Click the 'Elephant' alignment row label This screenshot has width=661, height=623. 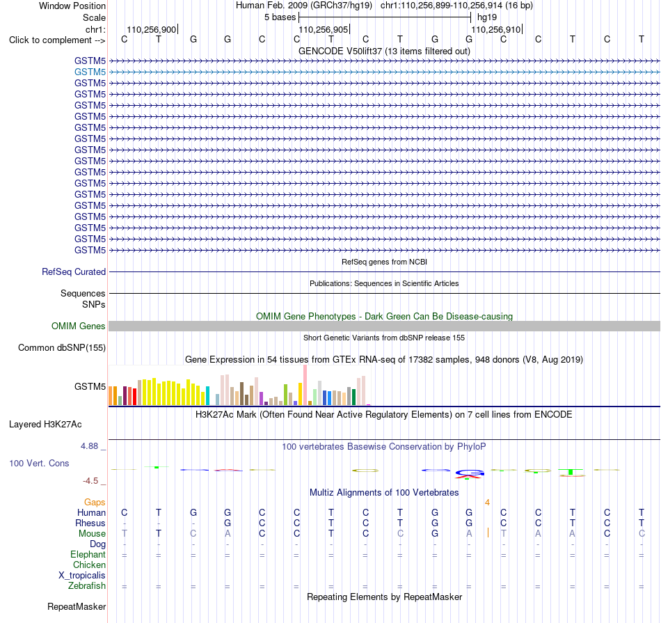click(x=88, y=554)
